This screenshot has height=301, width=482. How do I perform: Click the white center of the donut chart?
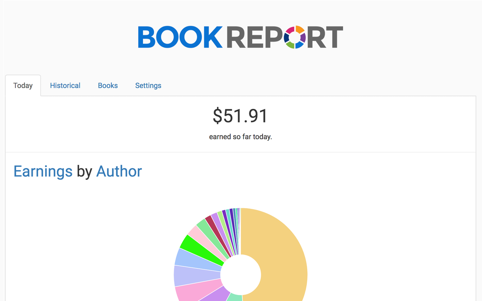[x=241, y=275]
